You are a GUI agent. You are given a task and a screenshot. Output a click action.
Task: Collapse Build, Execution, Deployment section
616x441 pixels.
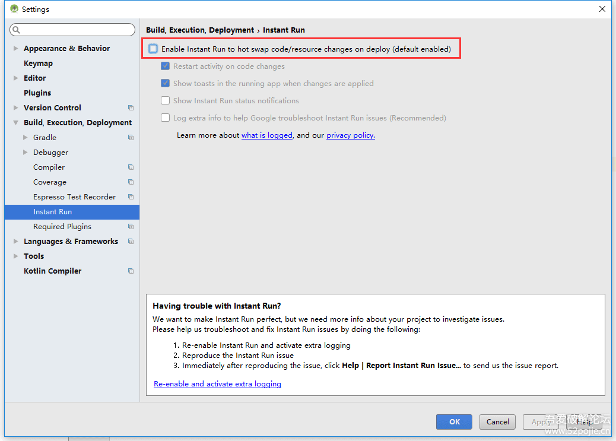(15, 123)
